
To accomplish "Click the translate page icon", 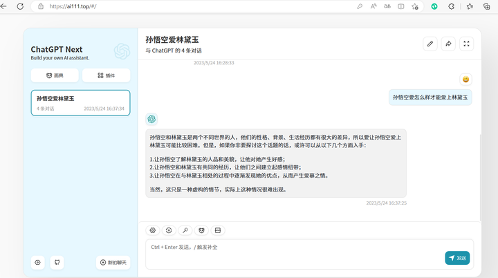I will pos(387,6).
